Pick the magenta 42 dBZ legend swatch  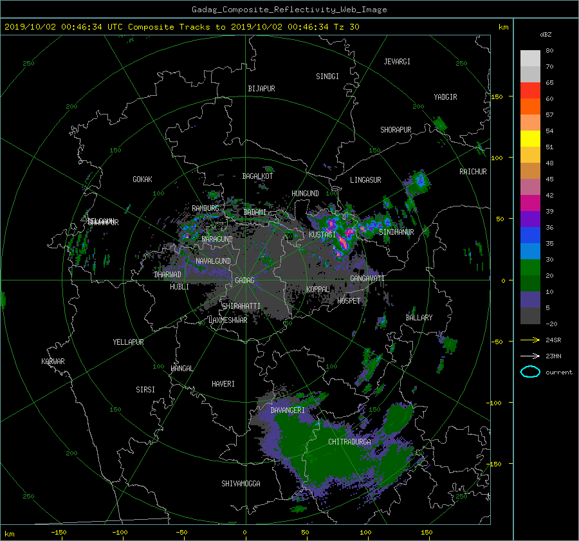point(530,203)
